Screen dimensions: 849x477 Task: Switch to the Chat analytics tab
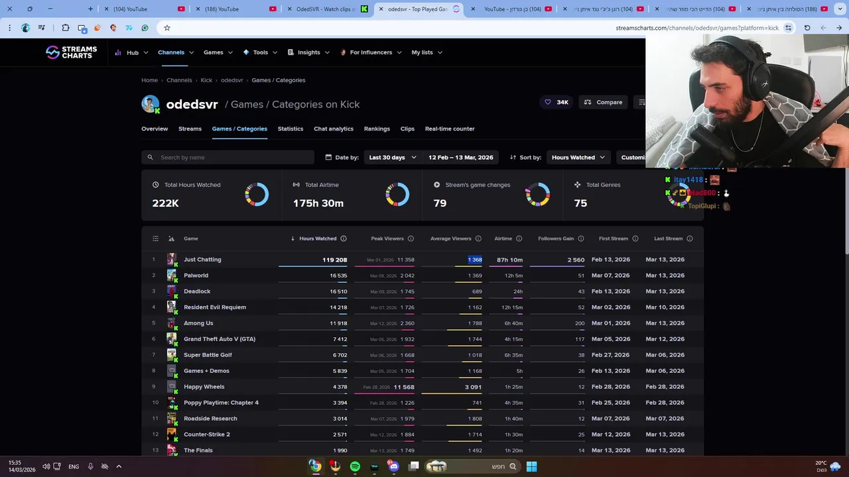pyautogui.click(x=334, y=129)
